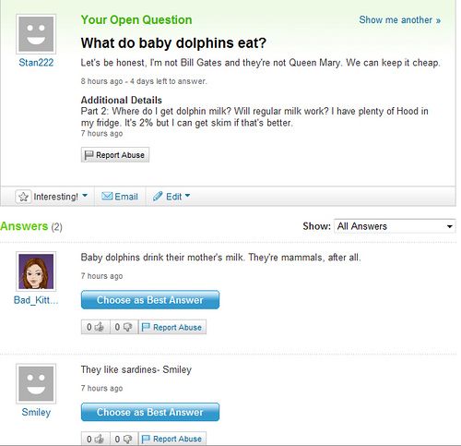Viewport: 461px width, 446px height.
Task: Choose Smiley's reply as Best Answer
Action: click(150, 412)
